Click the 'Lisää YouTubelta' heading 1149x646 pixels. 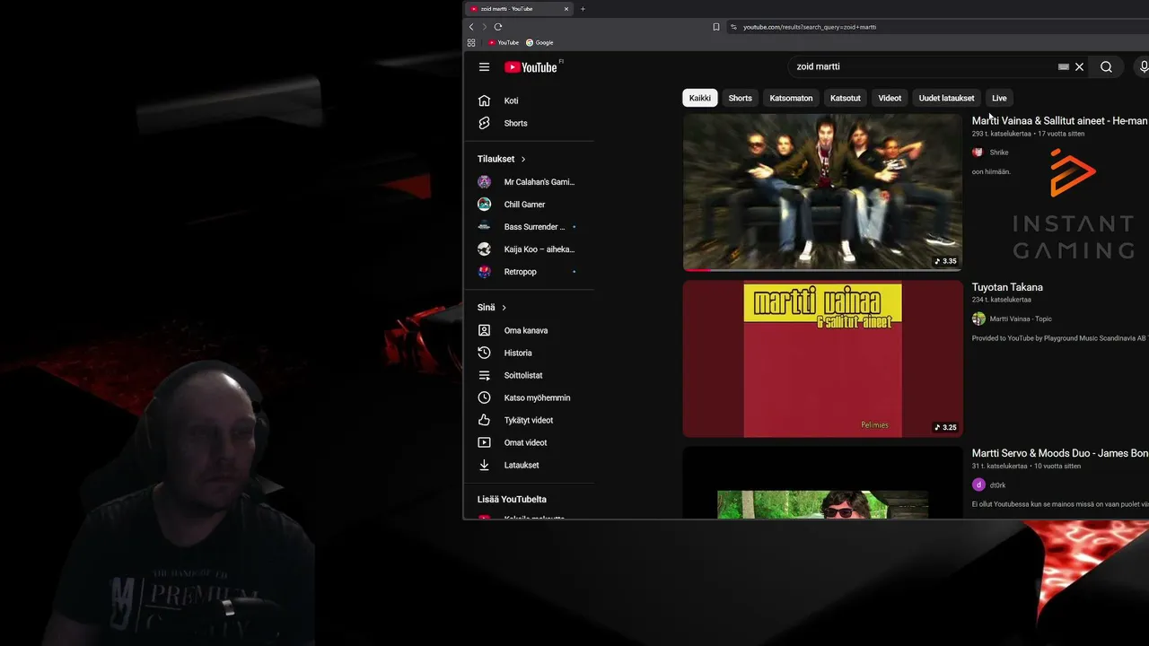coord(512,499)
